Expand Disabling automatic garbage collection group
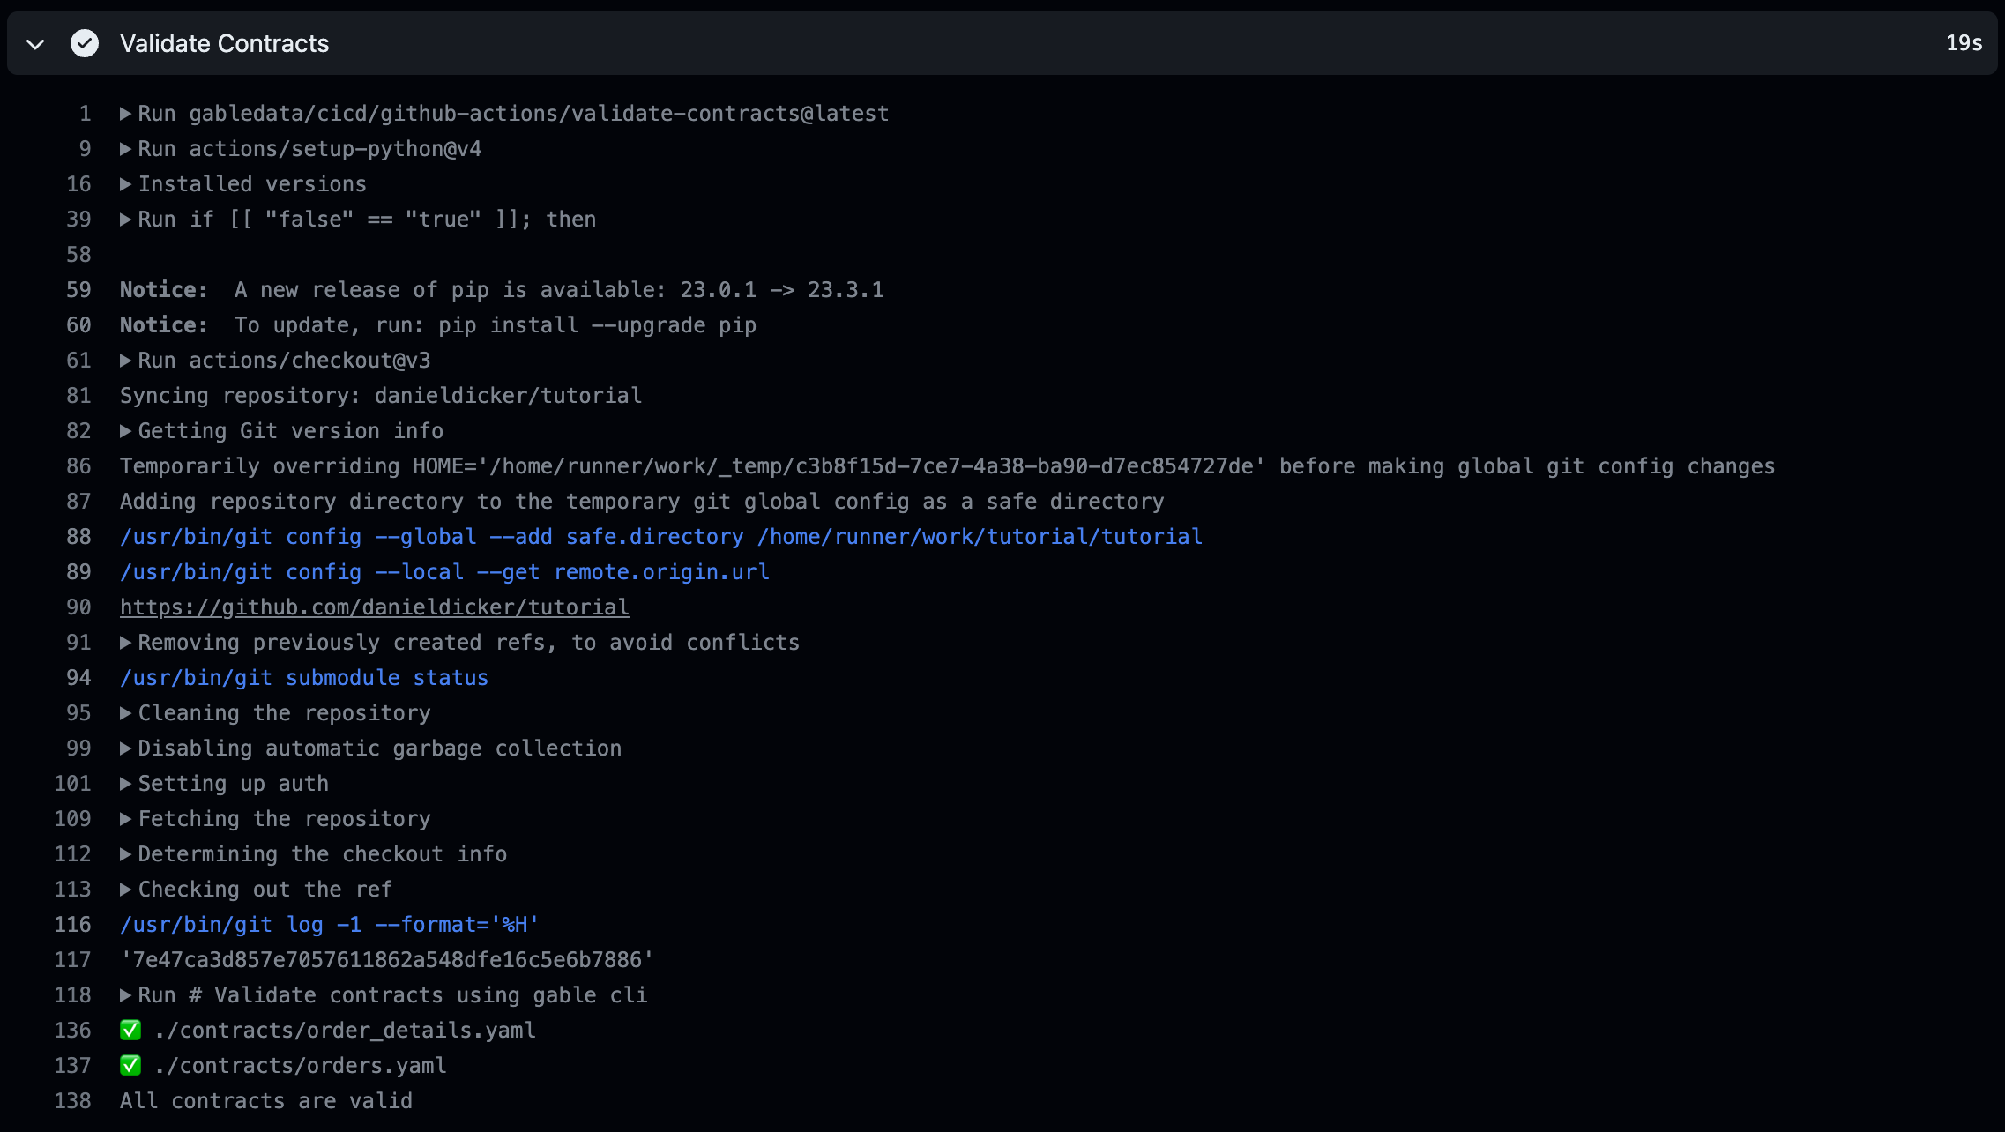2005x1132 pixels. click(125, 748)
